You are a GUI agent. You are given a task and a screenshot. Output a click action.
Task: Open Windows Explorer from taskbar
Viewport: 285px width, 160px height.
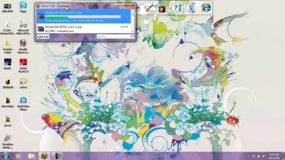pyautogui.click(x=31, y=156)
